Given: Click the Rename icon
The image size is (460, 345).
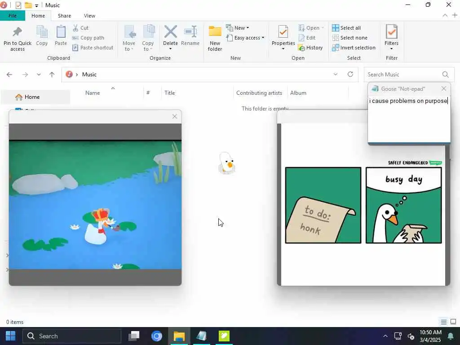Looking at the screenshot, I should click(190, 36).
